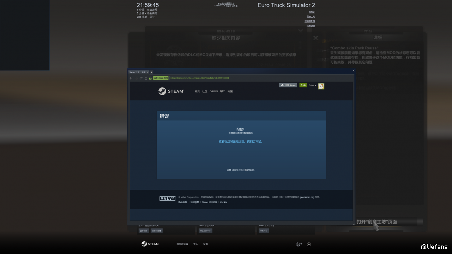Go forward in the Steam overlay browser
Screen dimensions: 452x254
[136, 78]
